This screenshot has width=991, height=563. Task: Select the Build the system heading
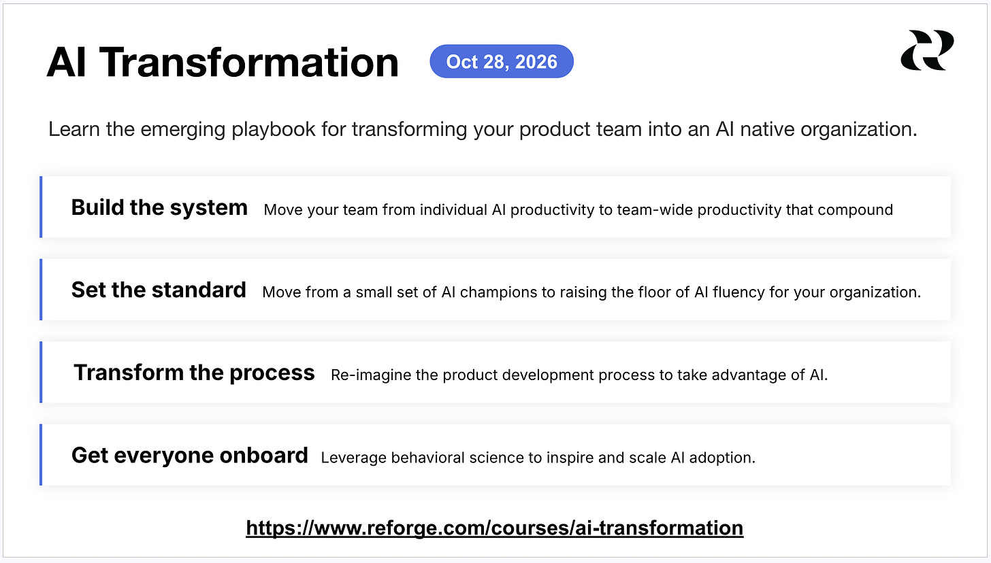pos(159,207)
